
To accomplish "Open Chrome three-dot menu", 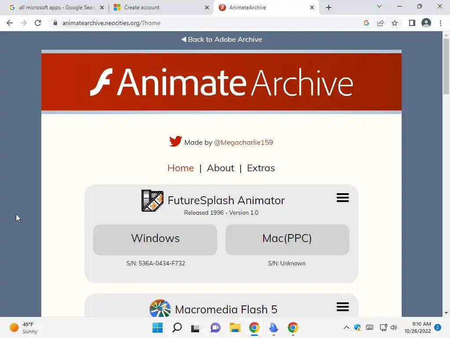I will point(440,23).
